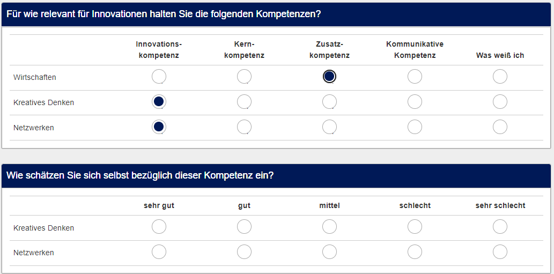
Task: Set Kreatives Denken to Zusatzkompetenz
Action: point(329,101)
